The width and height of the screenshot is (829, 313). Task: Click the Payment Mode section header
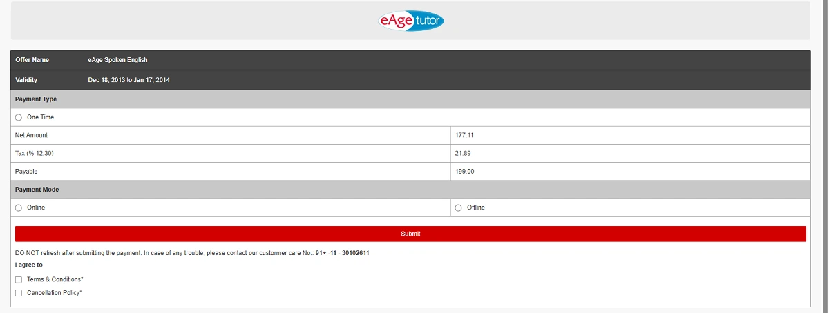point(37,189)
